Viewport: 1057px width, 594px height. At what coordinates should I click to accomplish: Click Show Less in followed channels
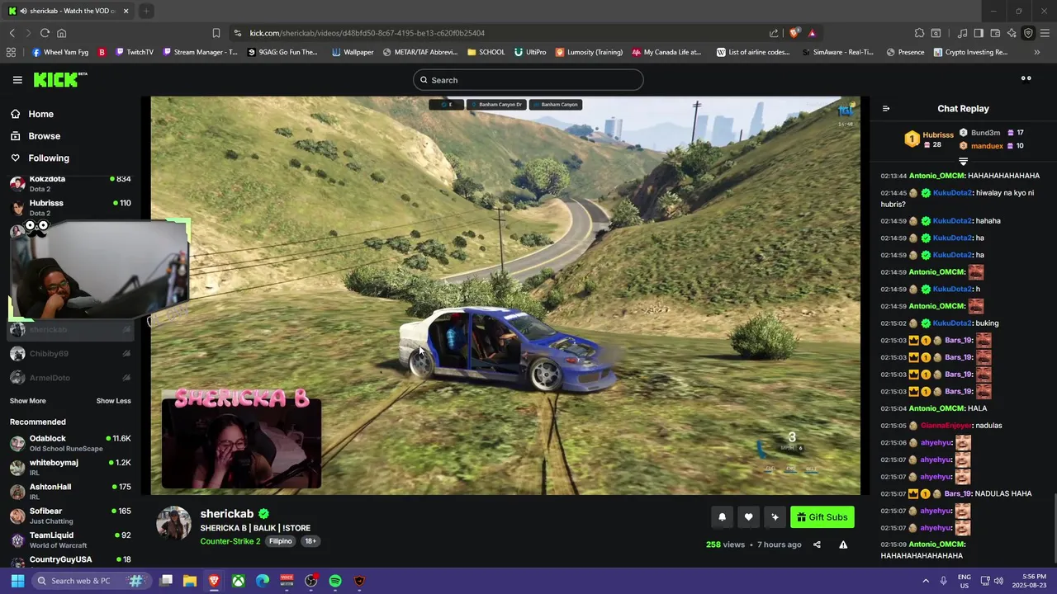pos(113,401)
